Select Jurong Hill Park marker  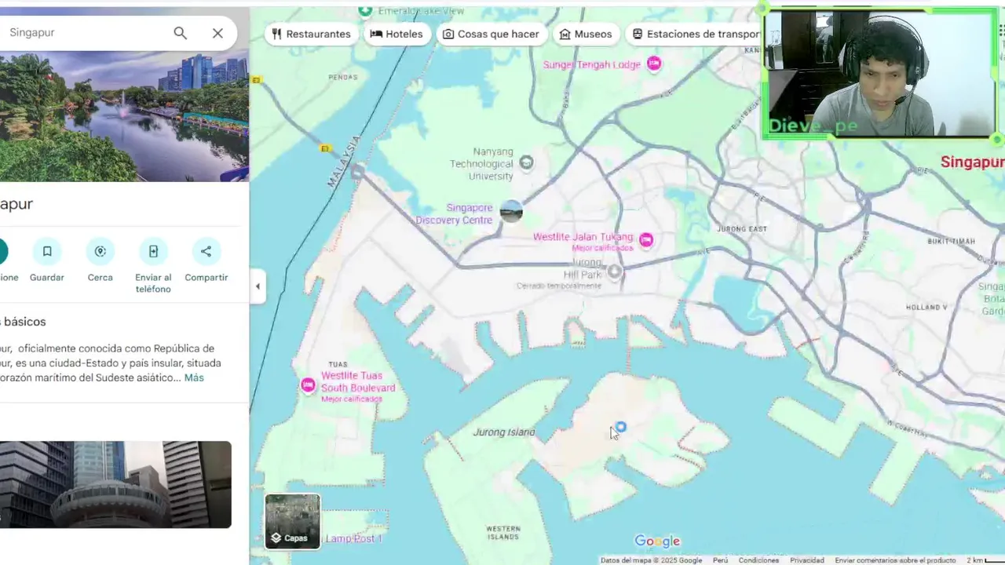(615, 272)
